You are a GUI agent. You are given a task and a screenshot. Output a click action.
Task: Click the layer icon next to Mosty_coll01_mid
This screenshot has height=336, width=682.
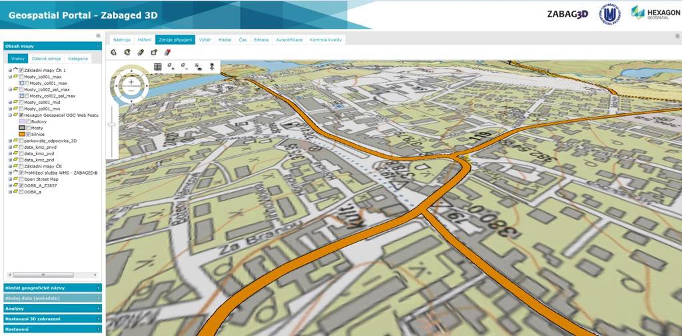coord(15,102)
